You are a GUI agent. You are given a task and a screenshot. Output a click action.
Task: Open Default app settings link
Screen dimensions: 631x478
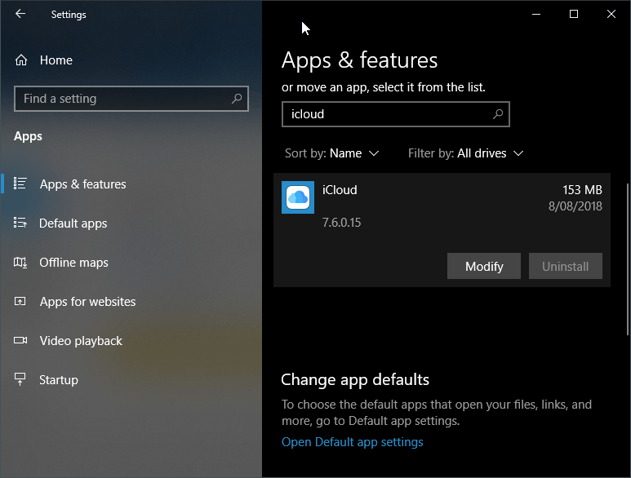[352, 442]
